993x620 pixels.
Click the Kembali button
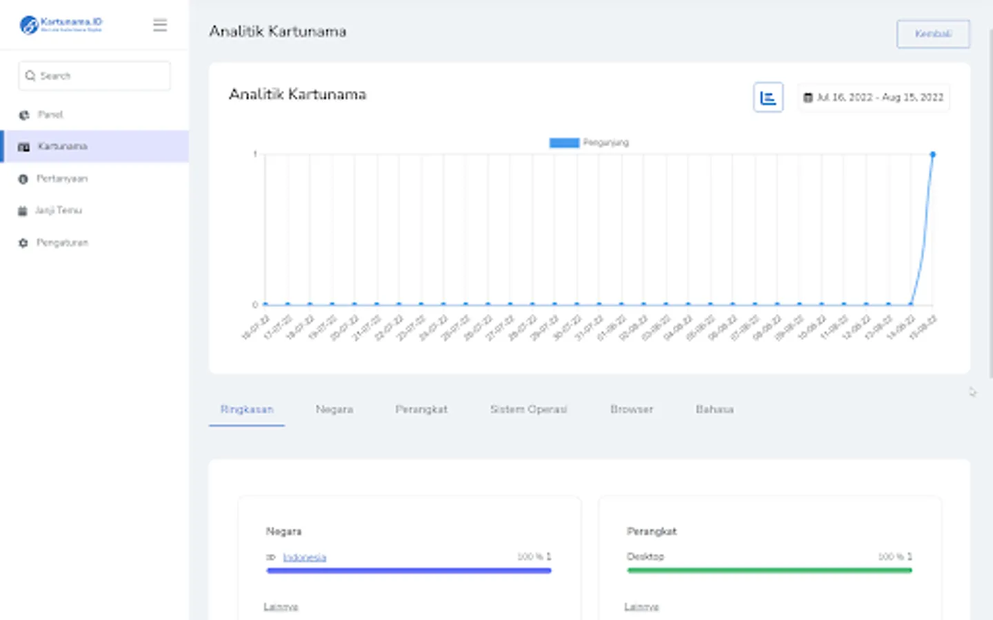pyautogui.click(x=932, y=34)
